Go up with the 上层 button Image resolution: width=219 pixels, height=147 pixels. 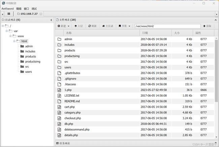pos(78,26)
